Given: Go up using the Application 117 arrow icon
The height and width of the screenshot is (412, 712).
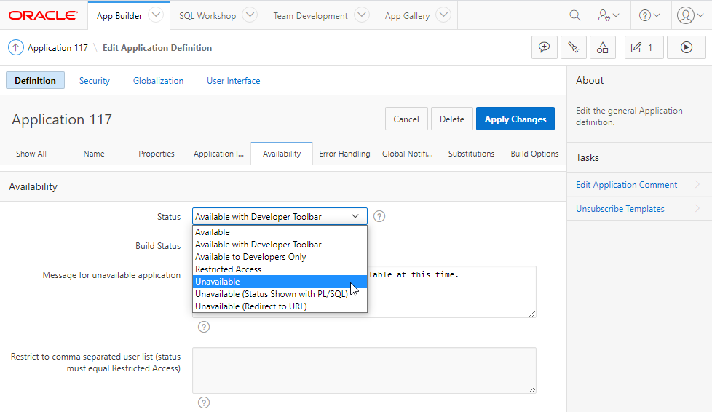Looking at the screenshot, I should click(x=16, y=47).
